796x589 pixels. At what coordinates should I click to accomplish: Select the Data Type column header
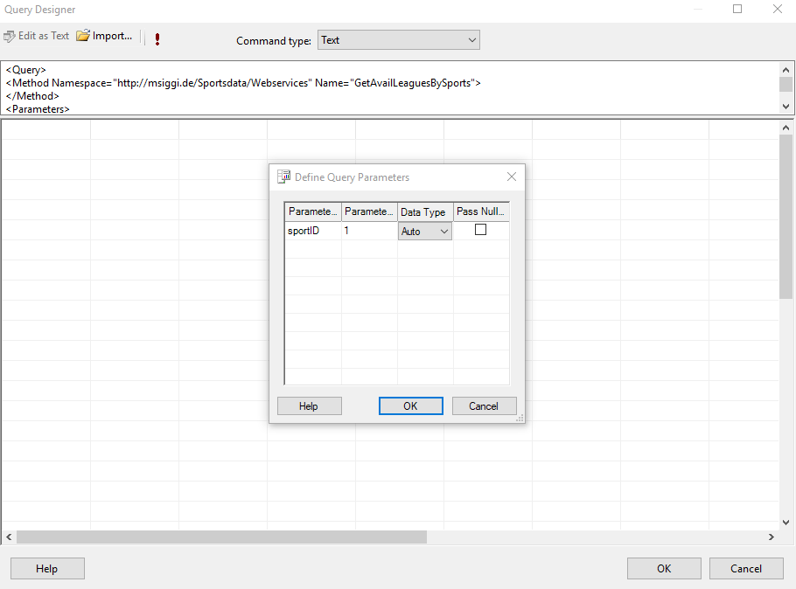[x=424, y=212]
